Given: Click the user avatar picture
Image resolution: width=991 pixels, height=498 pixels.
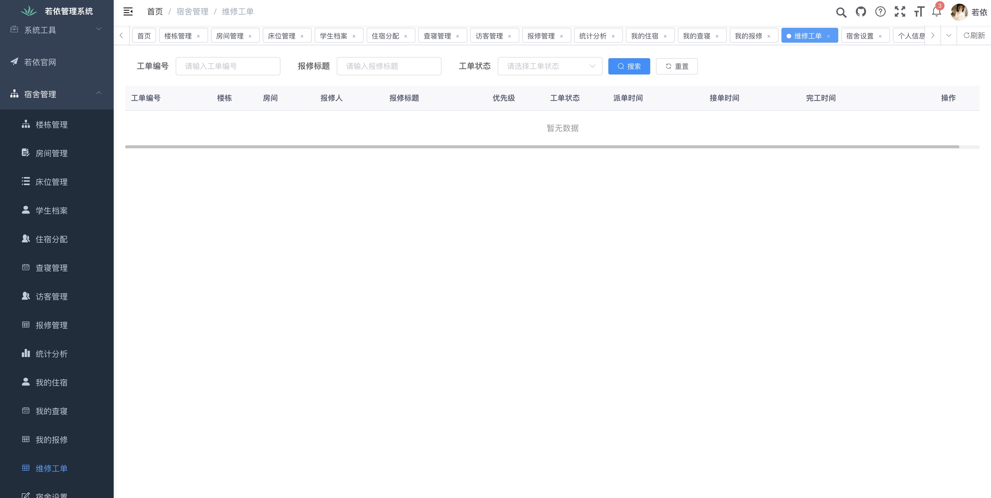Looking at the screenshot, I should coord(959,12).
